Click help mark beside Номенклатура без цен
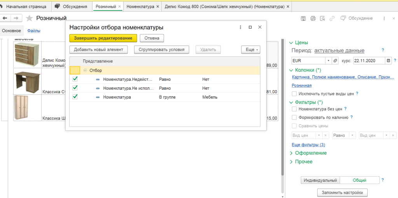 click(346, 109)
